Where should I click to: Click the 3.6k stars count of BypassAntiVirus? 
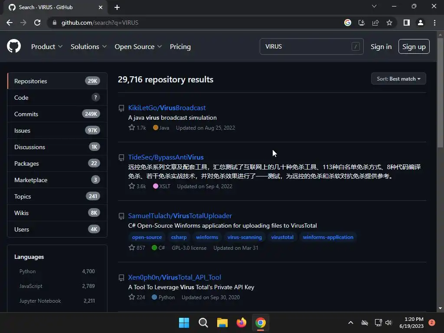pos(137,186)
